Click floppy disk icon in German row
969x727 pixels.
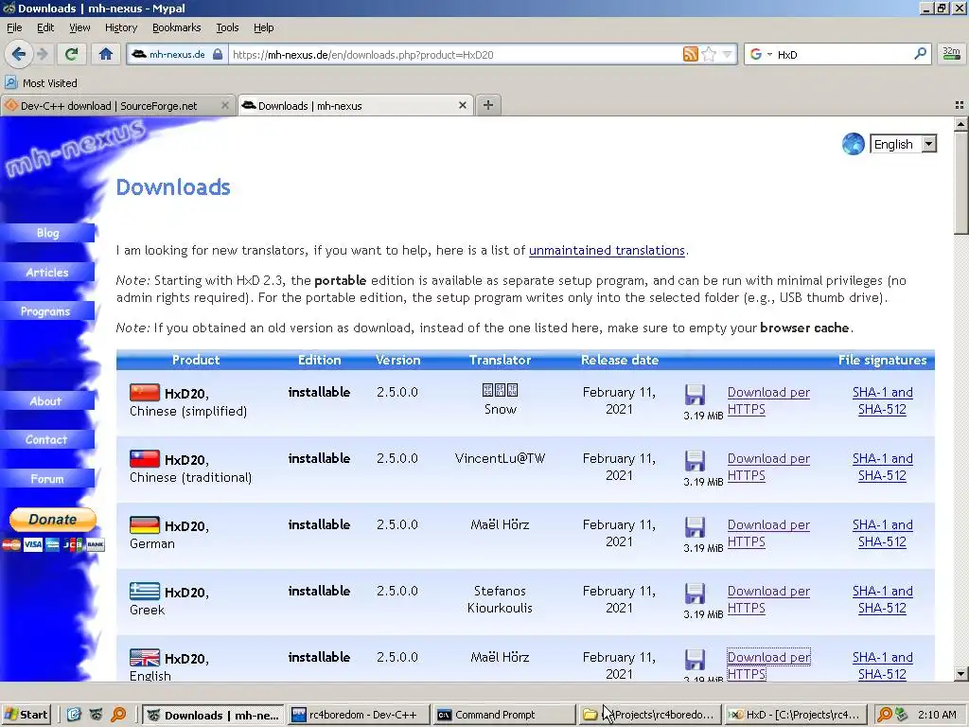click(695, 526)
